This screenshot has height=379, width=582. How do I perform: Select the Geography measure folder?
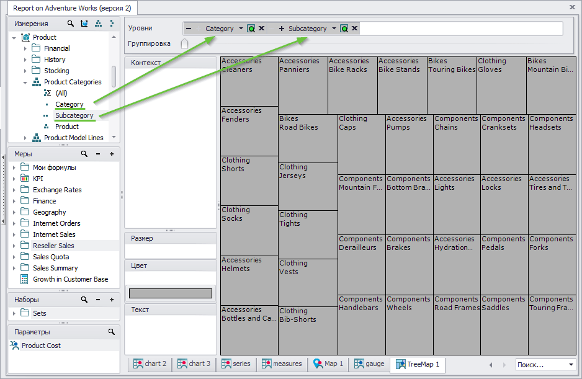(50, 212)
